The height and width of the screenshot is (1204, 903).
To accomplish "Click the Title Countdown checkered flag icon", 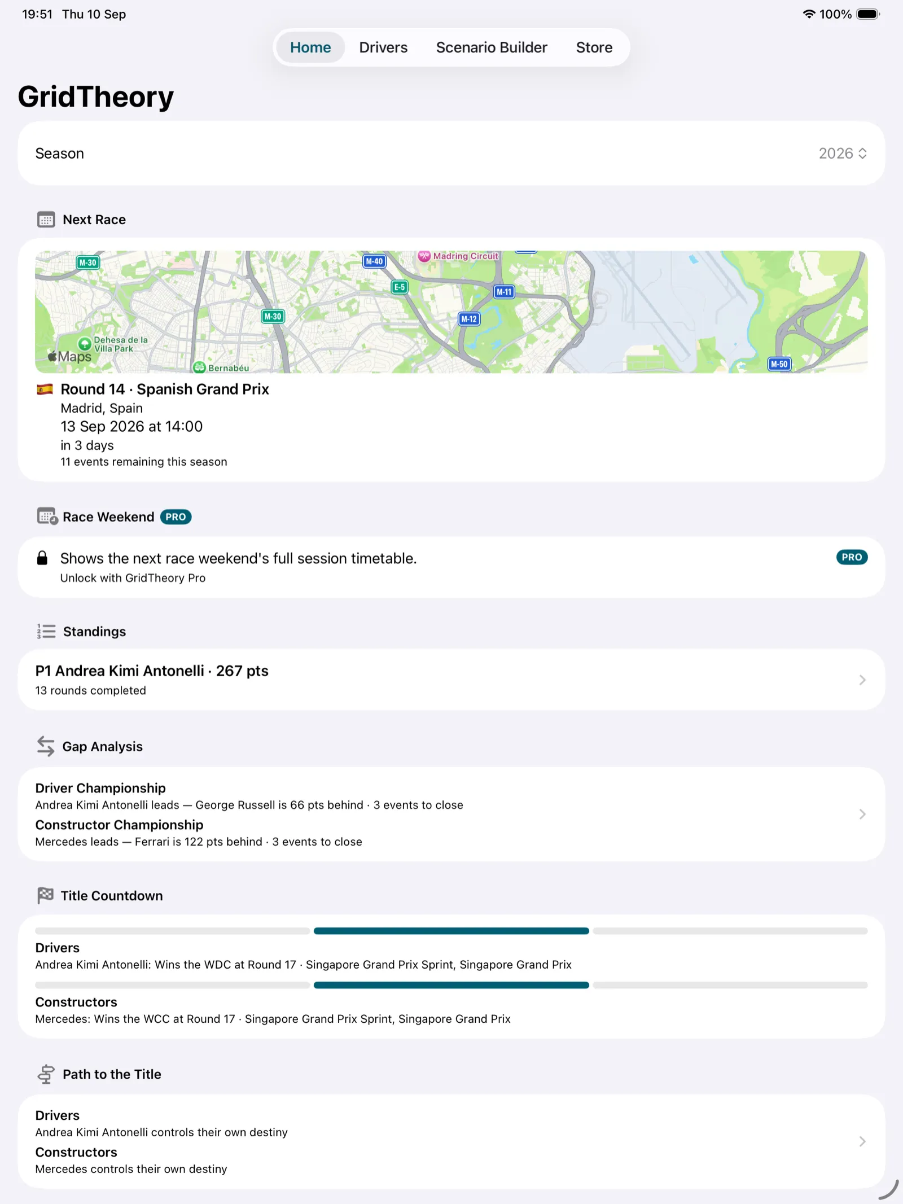I will tap(45, 895).
